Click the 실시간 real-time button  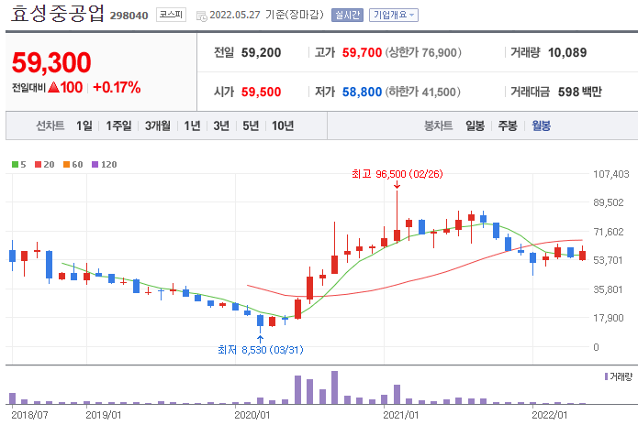(x=347, y=15)
